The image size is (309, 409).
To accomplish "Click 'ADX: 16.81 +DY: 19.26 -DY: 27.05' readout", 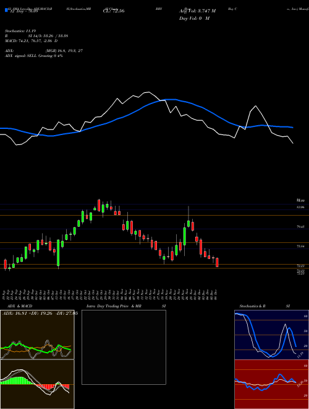I will pyautogui.click(x=40, y=314).
